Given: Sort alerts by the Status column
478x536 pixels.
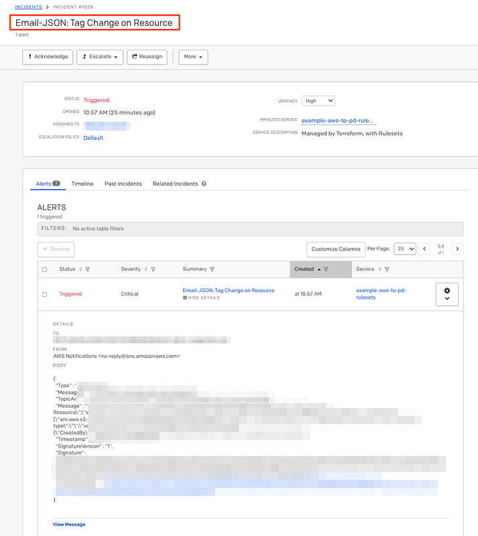Looking at the screenshot, I should tap(80, 269).
